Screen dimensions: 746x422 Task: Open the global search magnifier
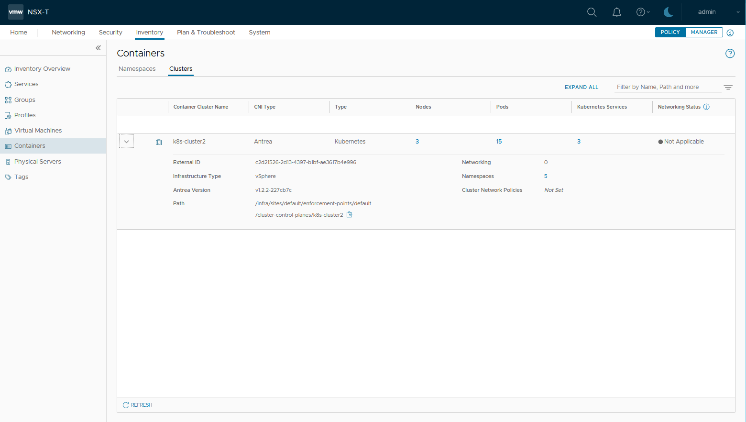592,12
